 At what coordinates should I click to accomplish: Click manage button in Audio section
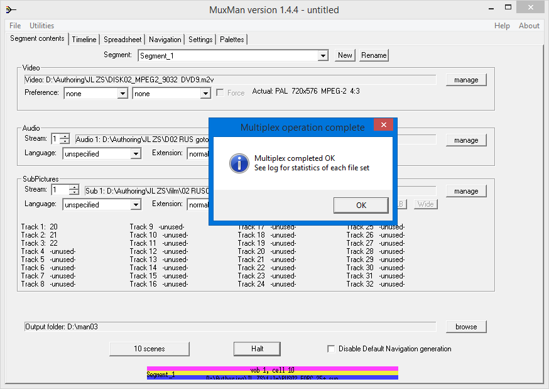point(466,140)
